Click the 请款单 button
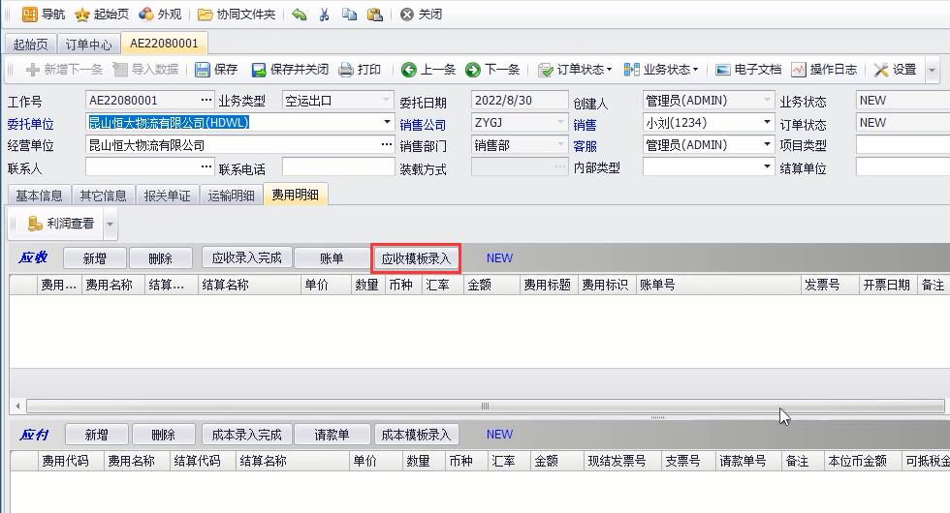Screen dimensions: 950x513 coord(332,435)
